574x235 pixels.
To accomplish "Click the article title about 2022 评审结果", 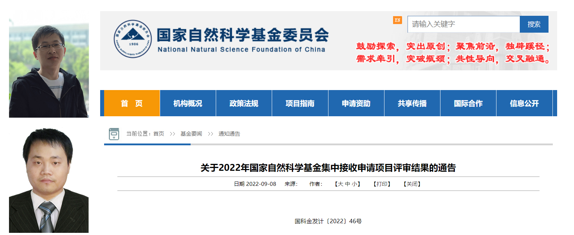I will pos(328,168).
